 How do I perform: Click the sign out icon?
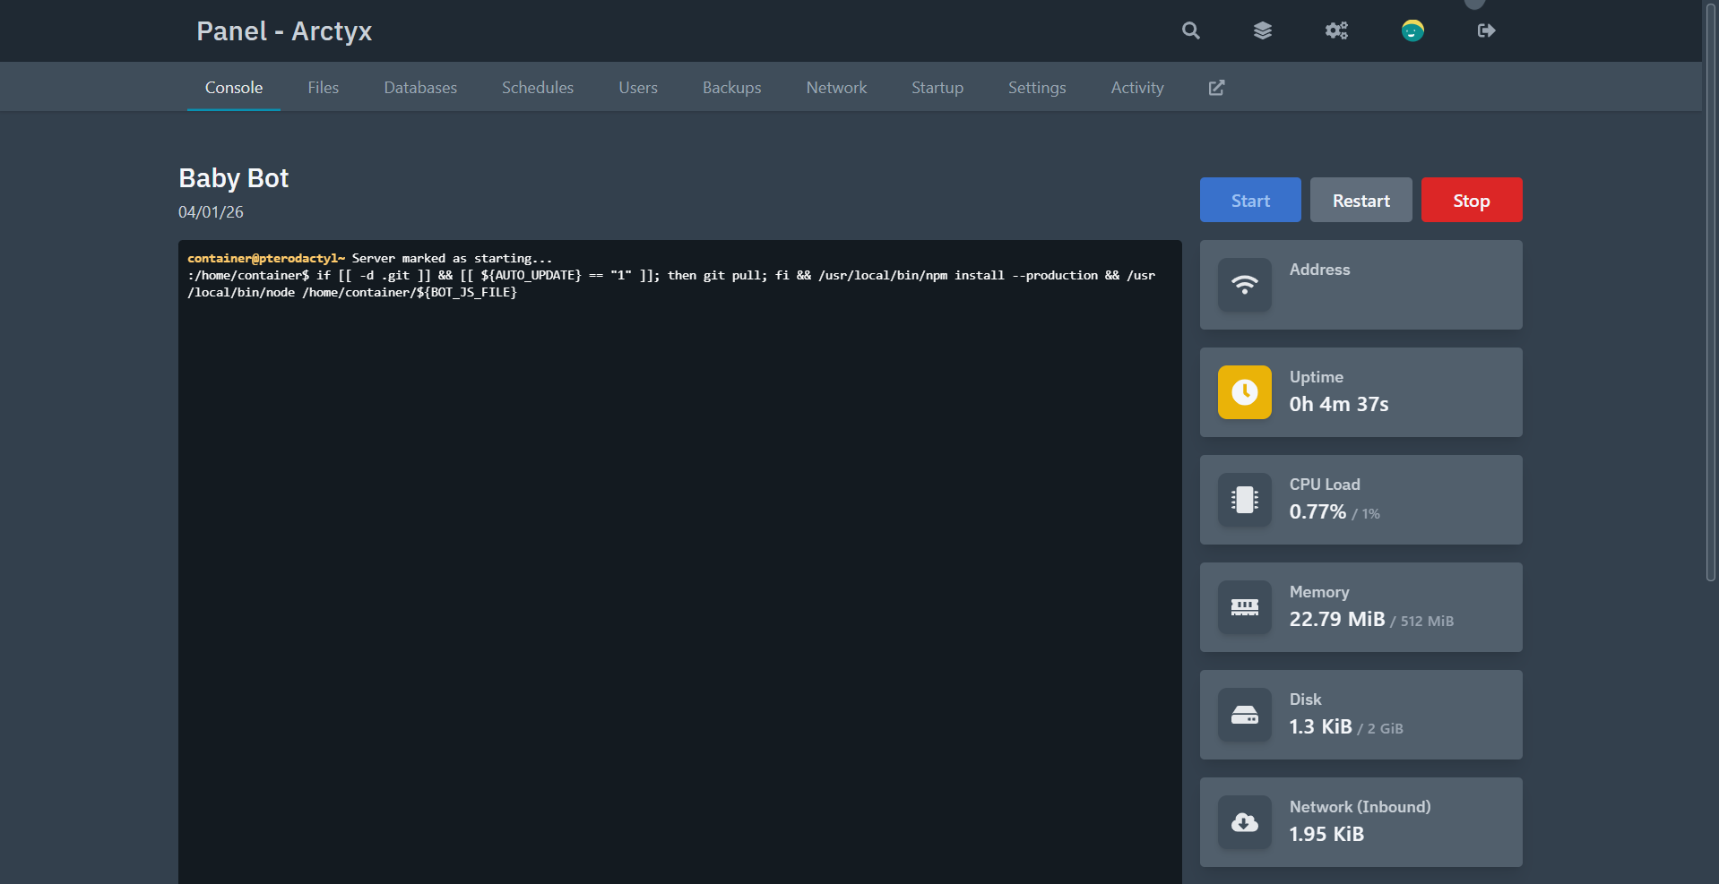pos(1486,30)
